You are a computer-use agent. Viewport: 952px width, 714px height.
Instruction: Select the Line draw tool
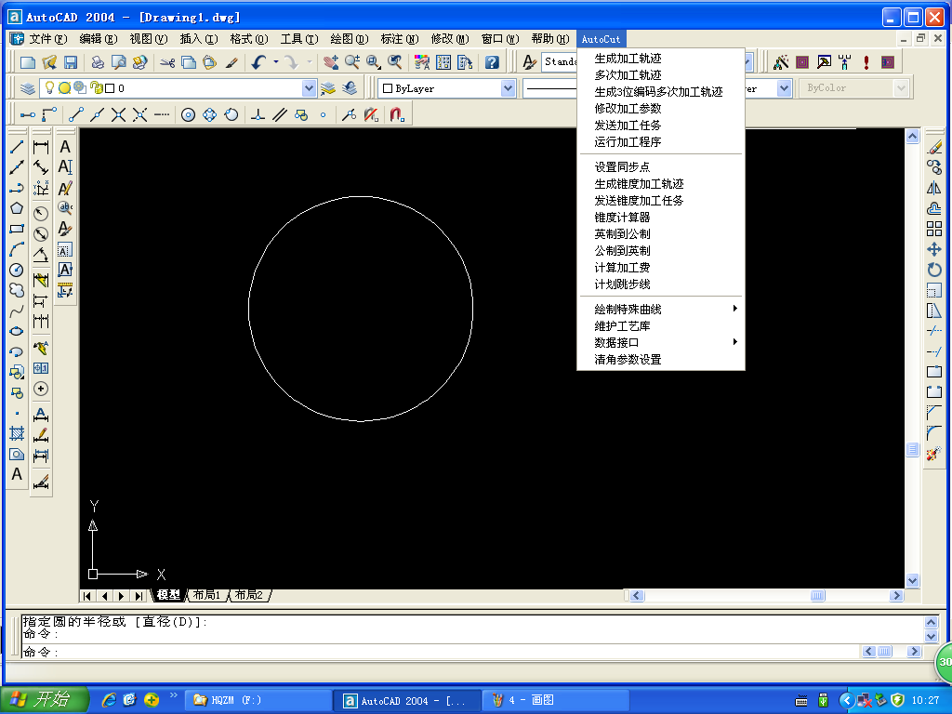[x=17, y=147]
